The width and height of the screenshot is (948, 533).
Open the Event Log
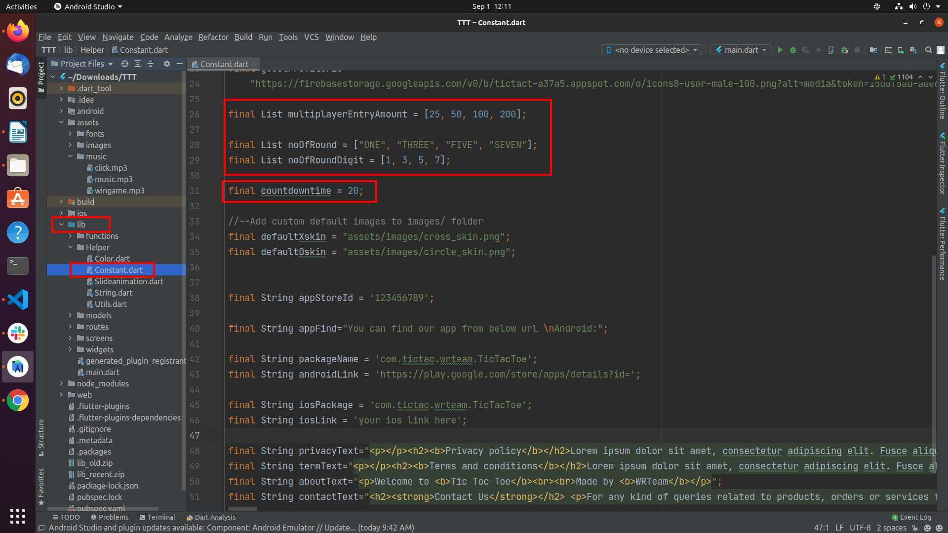(x=911, y=517)
